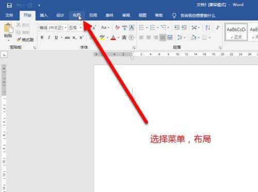Click the Character Border A icon
The image size is (258, 192).
pos(132,27)
